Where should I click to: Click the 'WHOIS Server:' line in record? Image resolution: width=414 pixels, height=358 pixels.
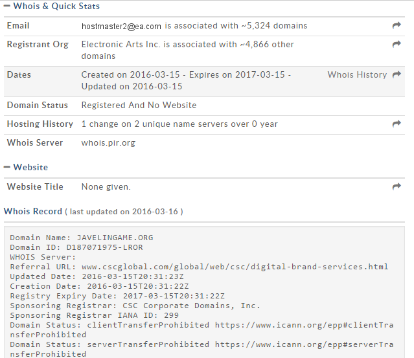click(x=43, y=257)
